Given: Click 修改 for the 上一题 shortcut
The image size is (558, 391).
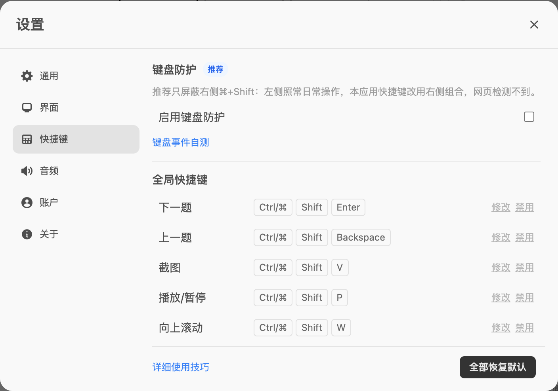Looking at the screenshot, I should click(x=501, y=237).
